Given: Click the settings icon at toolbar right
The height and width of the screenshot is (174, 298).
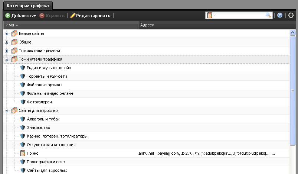Looking at the screenshot, I should tap(291, 15).
